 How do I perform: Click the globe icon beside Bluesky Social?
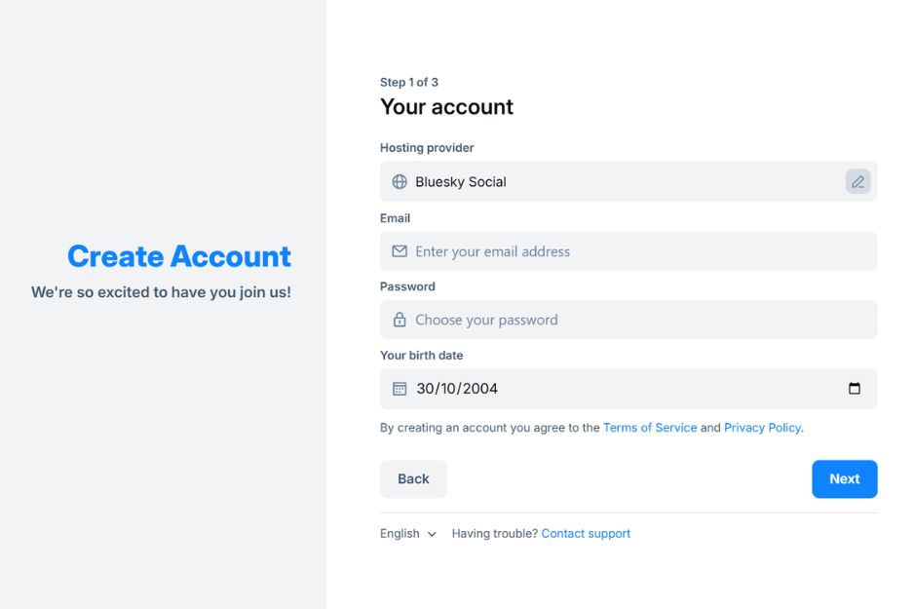tap(400, 181)
